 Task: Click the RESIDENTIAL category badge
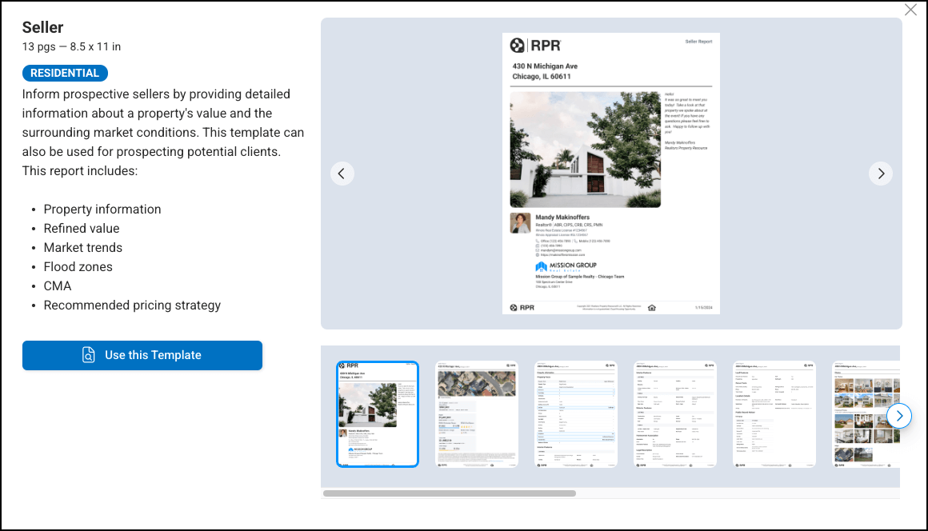[x=65, y=73]
